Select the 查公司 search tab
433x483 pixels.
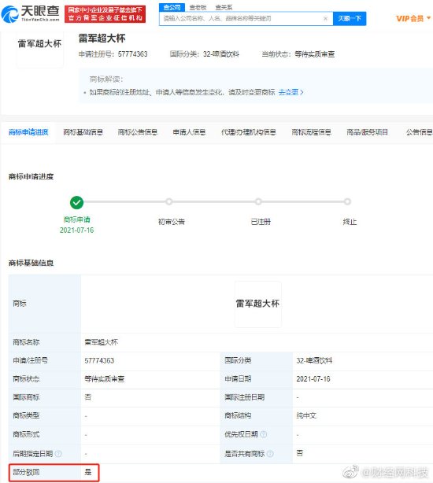172,7
